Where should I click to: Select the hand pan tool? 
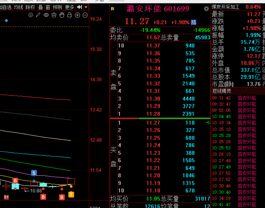tap(62, 15)
